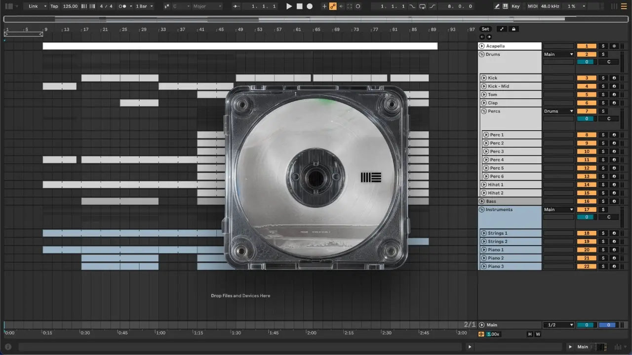632x355 pixels.
Task: Open the root note C dropdown
Action: tap(181, 6)
